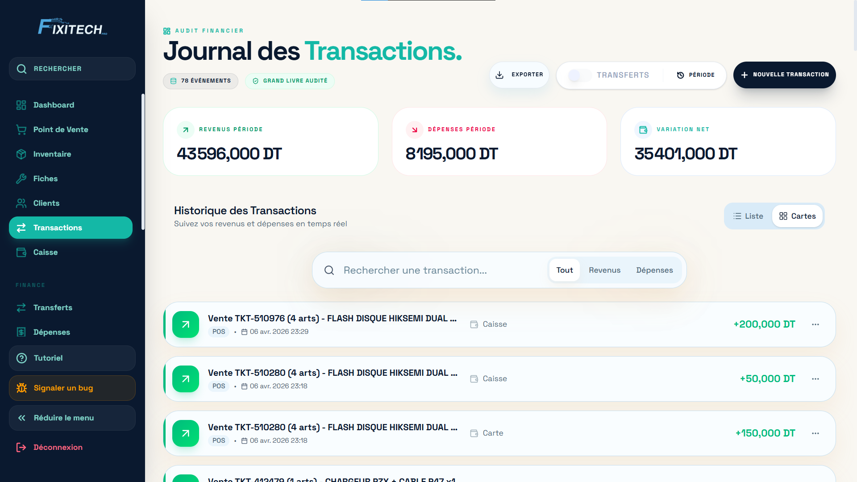This screenshot has height=482, width=857.
Task: Open the Rechercher search in the sidebar
Action: [72, 69]
